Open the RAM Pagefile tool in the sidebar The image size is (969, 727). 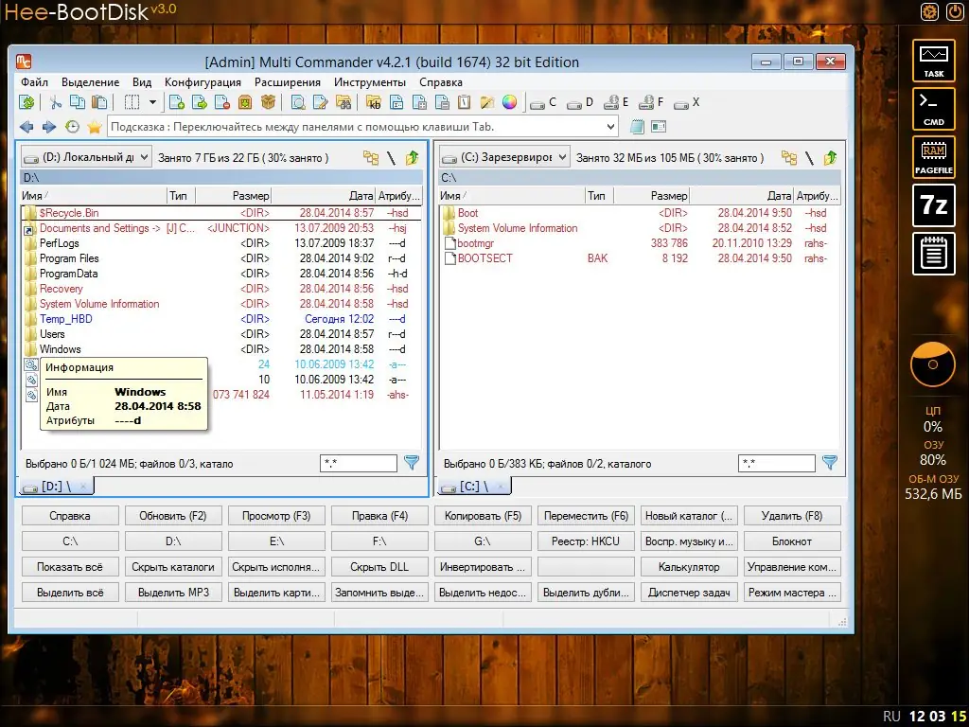point(932,156)
